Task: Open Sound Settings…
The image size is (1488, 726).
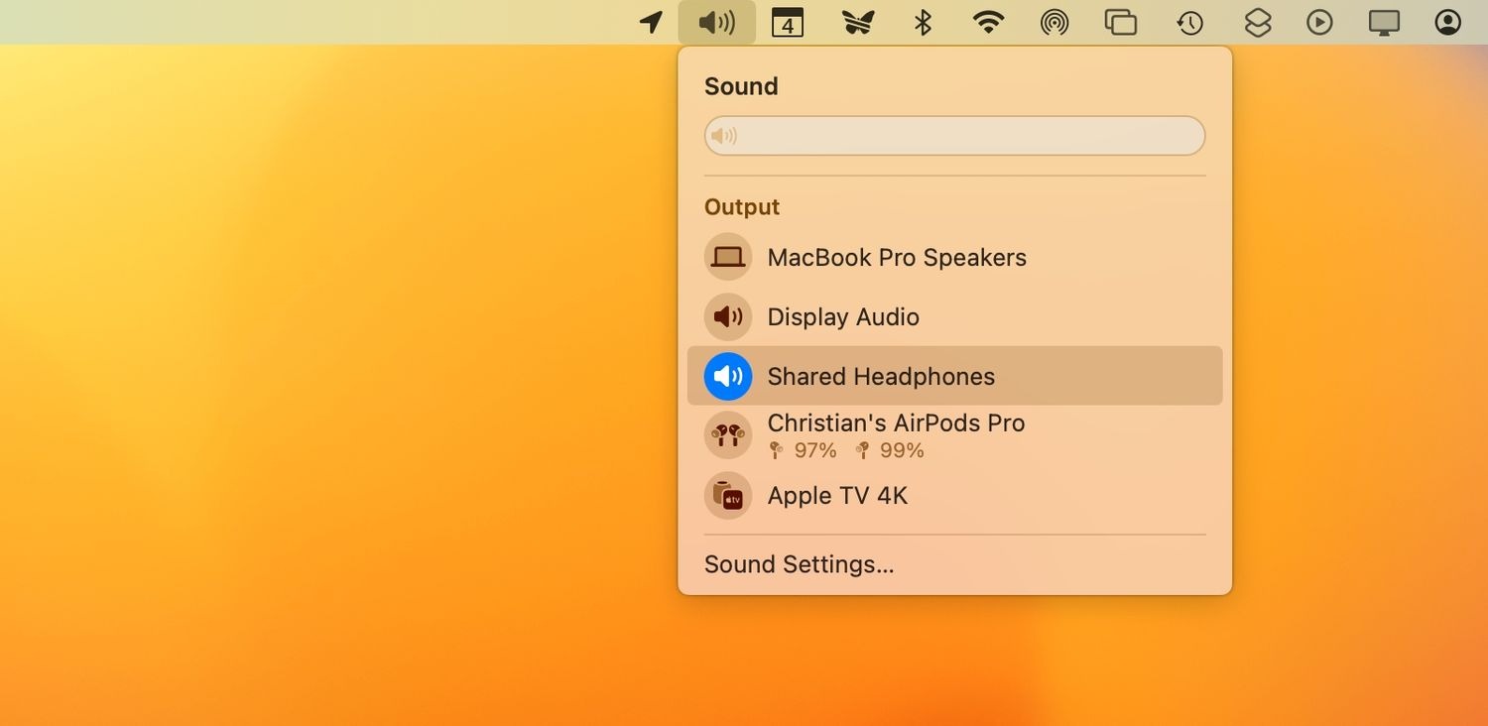Action: 799,564
